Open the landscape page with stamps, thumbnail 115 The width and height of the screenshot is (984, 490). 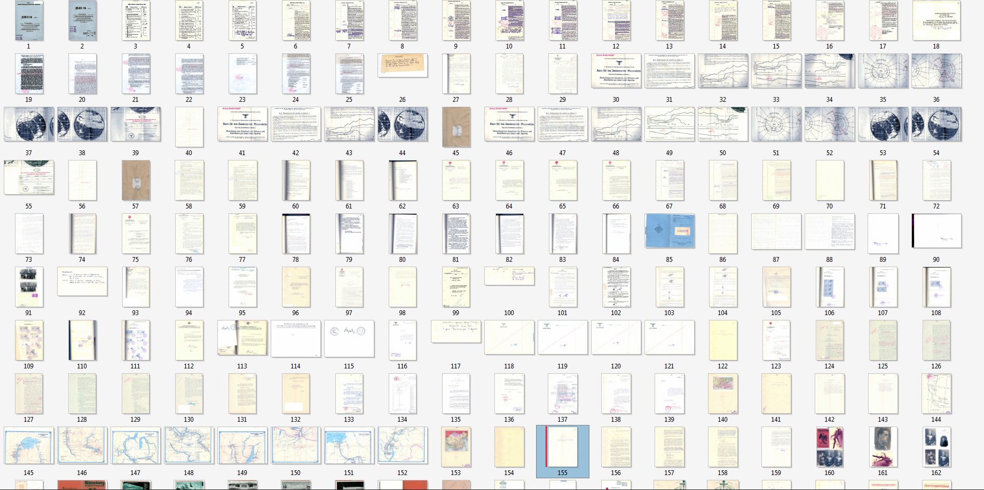pos(349,339)
